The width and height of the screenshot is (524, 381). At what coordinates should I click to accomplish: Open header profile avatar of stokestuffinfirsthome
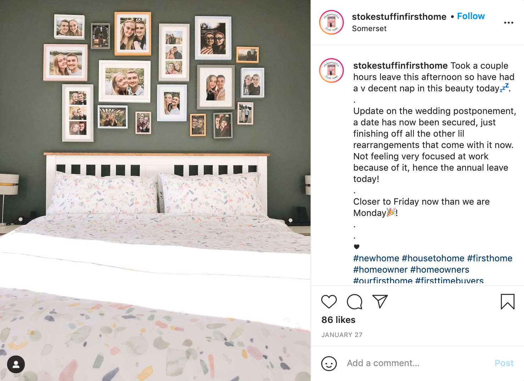(x=331, y=22)
